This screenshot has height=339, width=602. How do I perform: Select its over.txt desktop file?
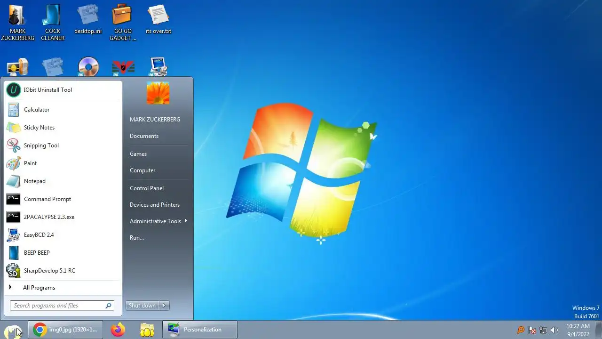click(158, 20)
